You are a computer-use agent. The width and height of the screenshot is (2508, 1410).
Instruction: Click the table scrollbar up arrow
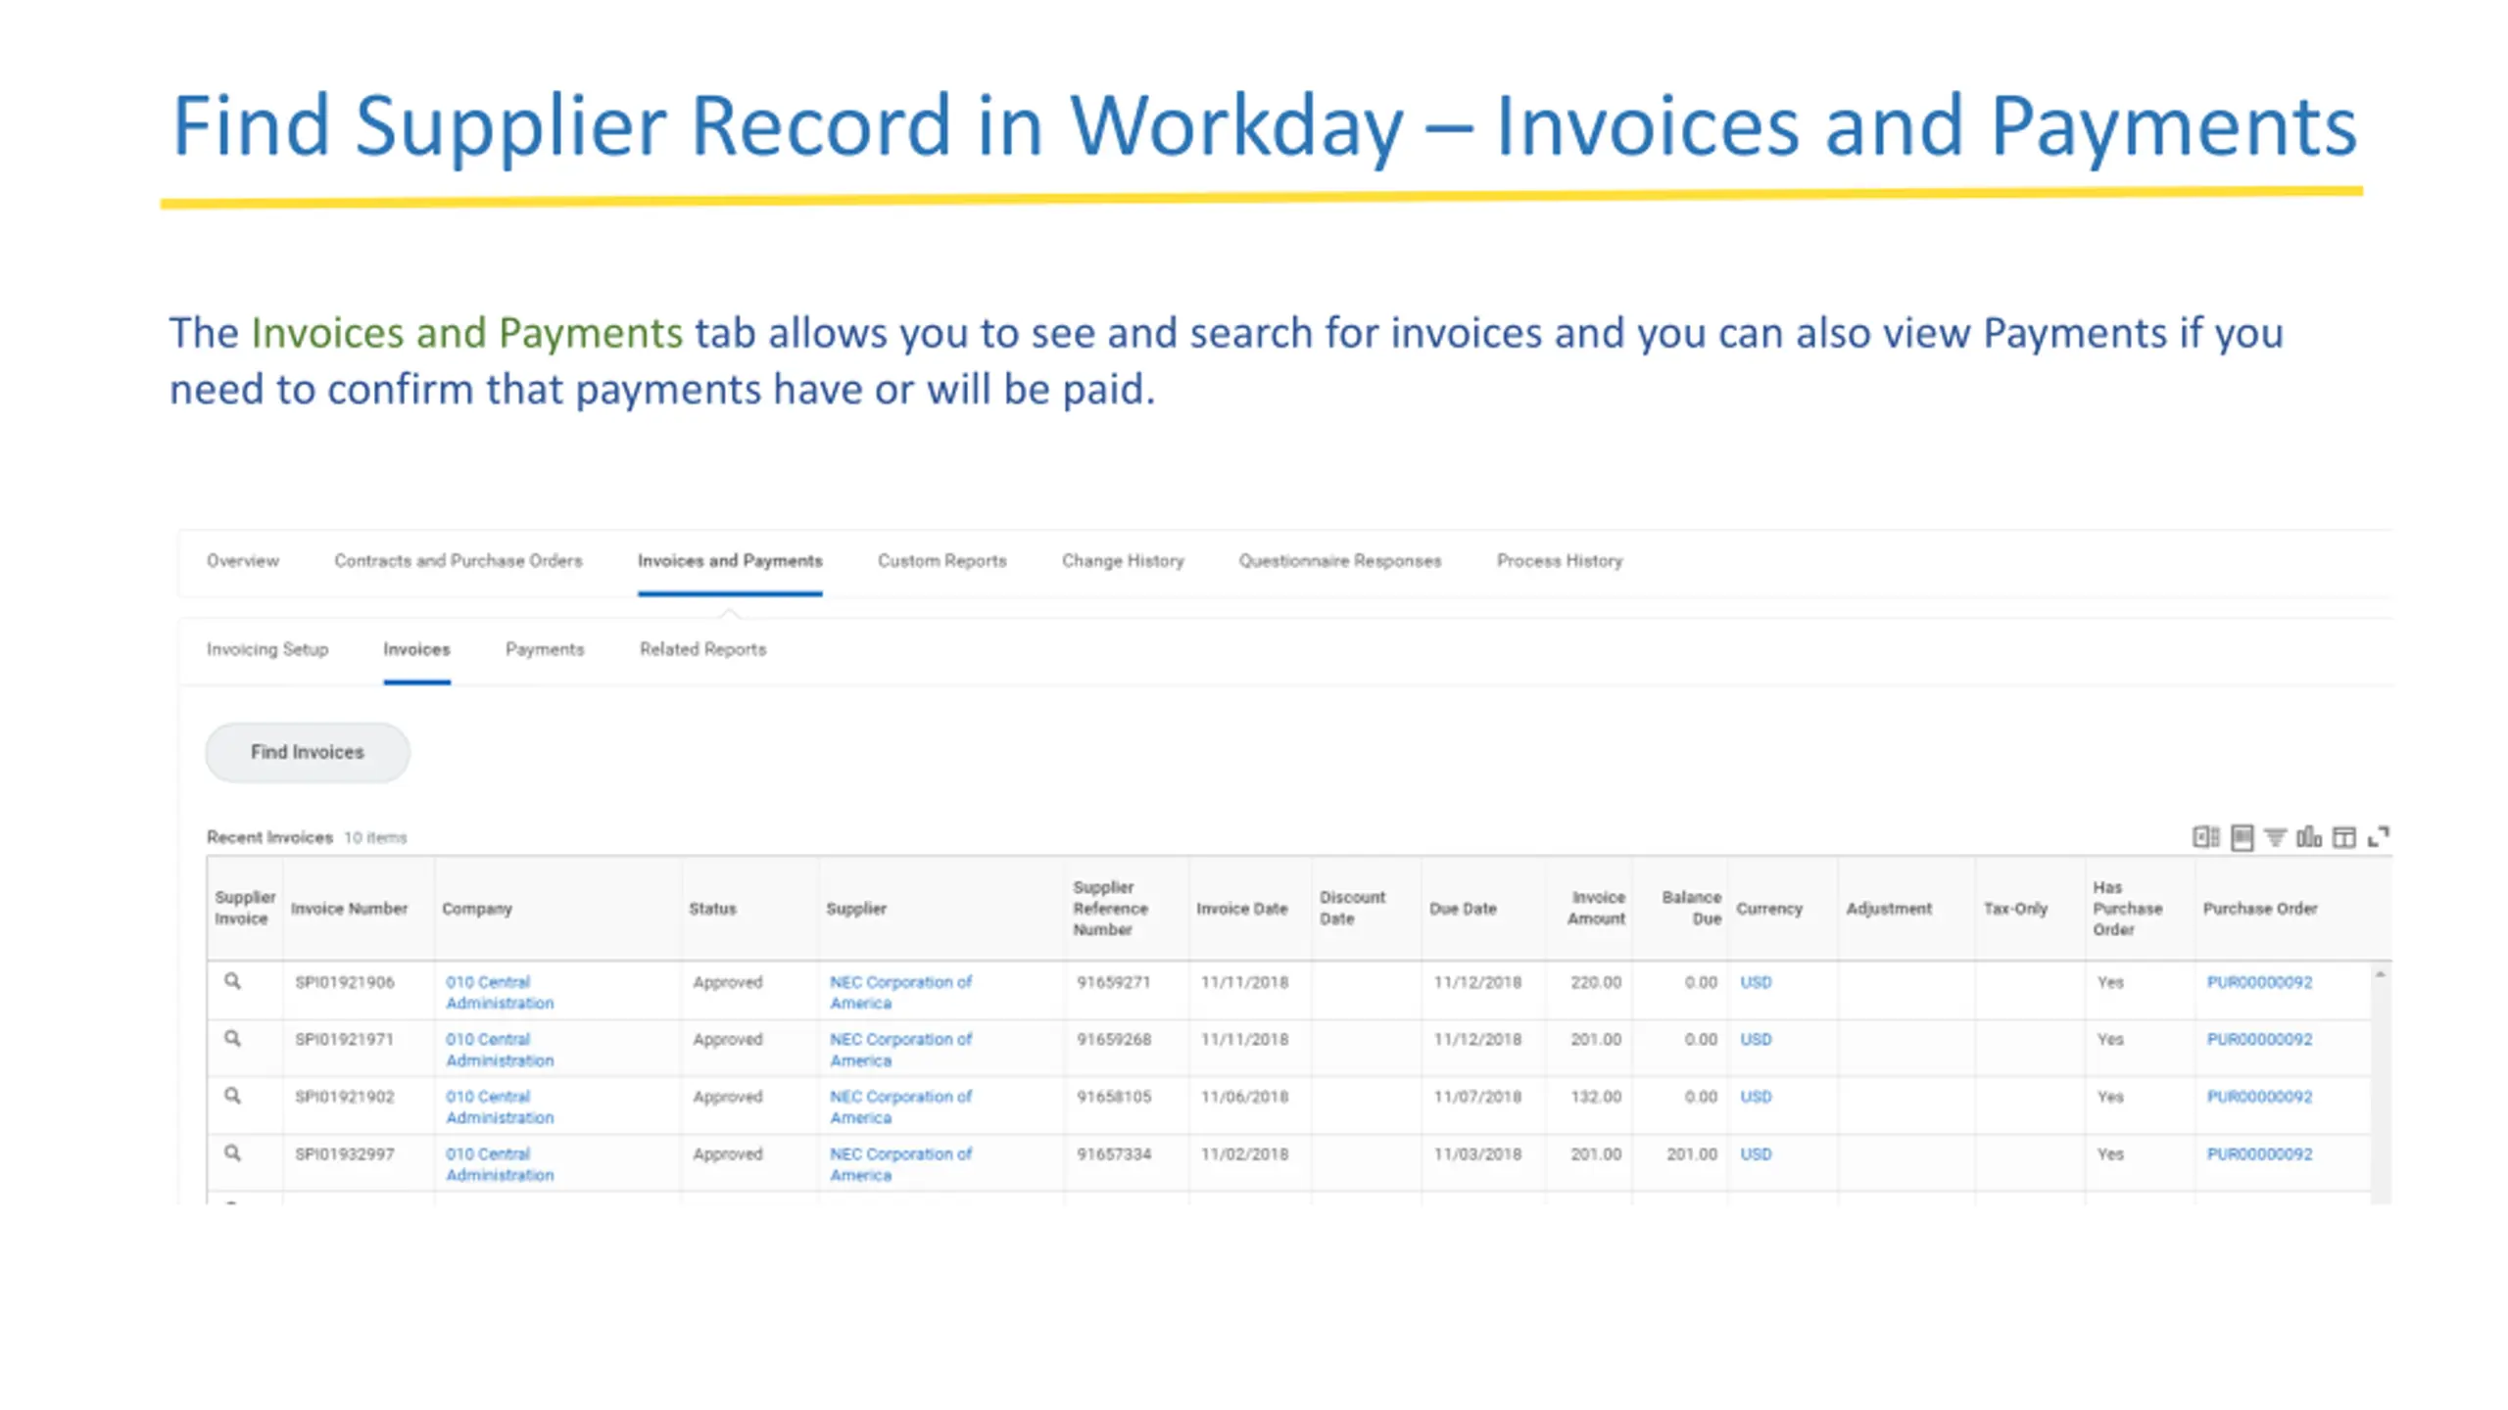2380,974
